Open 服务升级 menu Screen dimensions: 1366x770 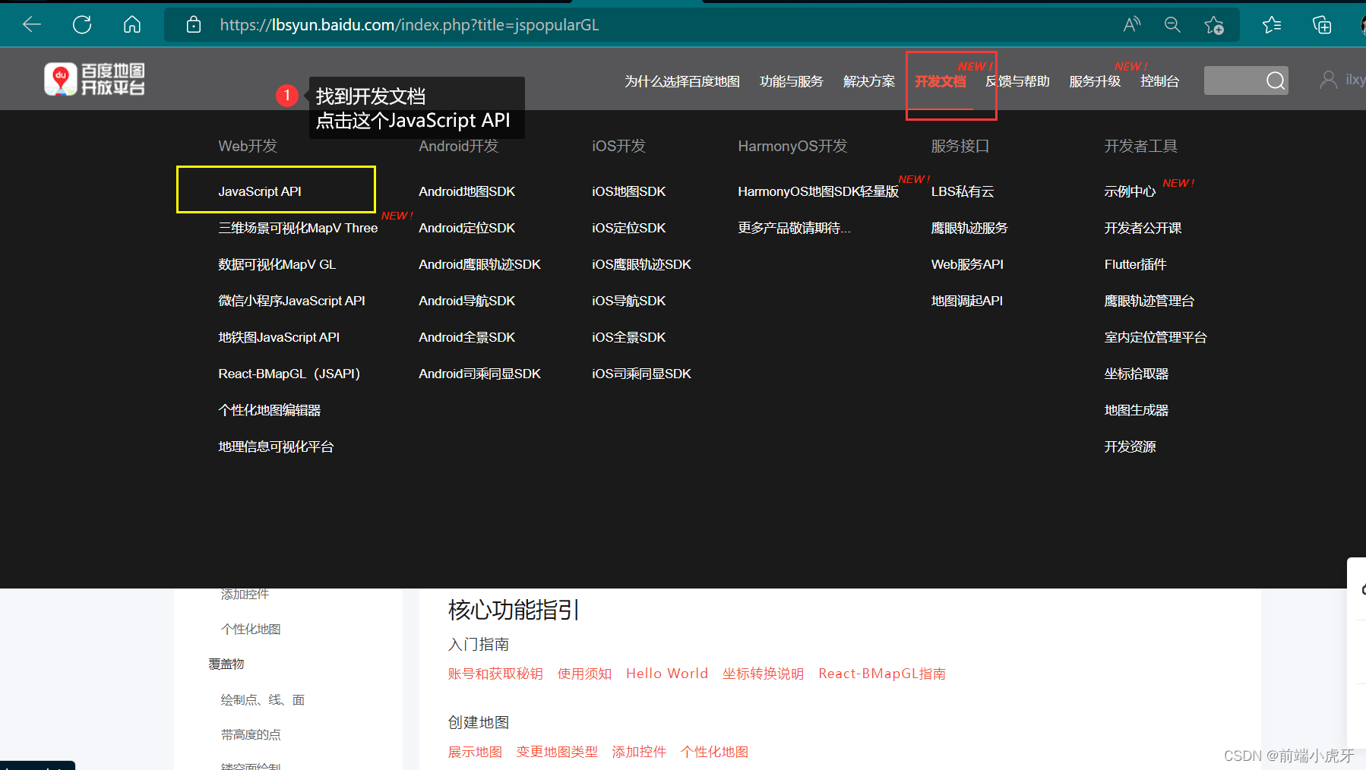(x=1095, y=81)
